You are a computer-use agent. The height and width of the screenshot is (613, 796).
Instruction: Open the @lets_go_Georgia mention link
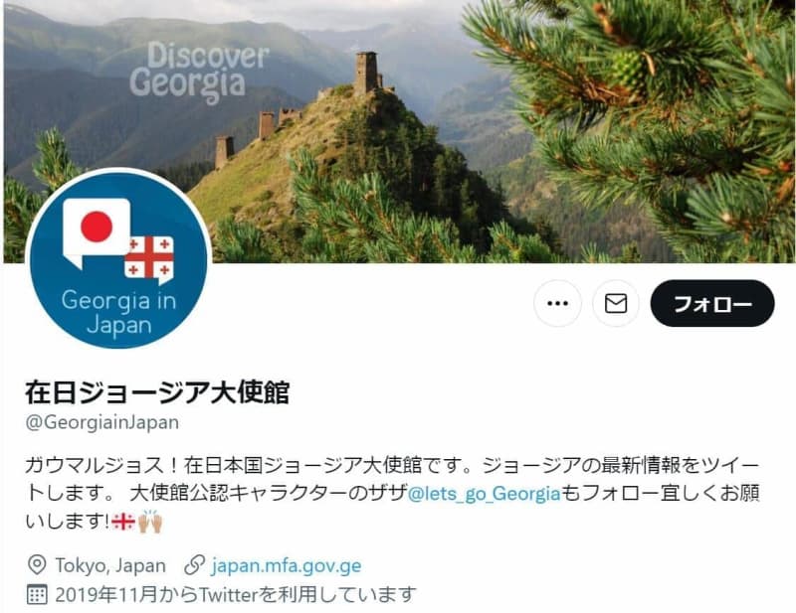[484, 493]
